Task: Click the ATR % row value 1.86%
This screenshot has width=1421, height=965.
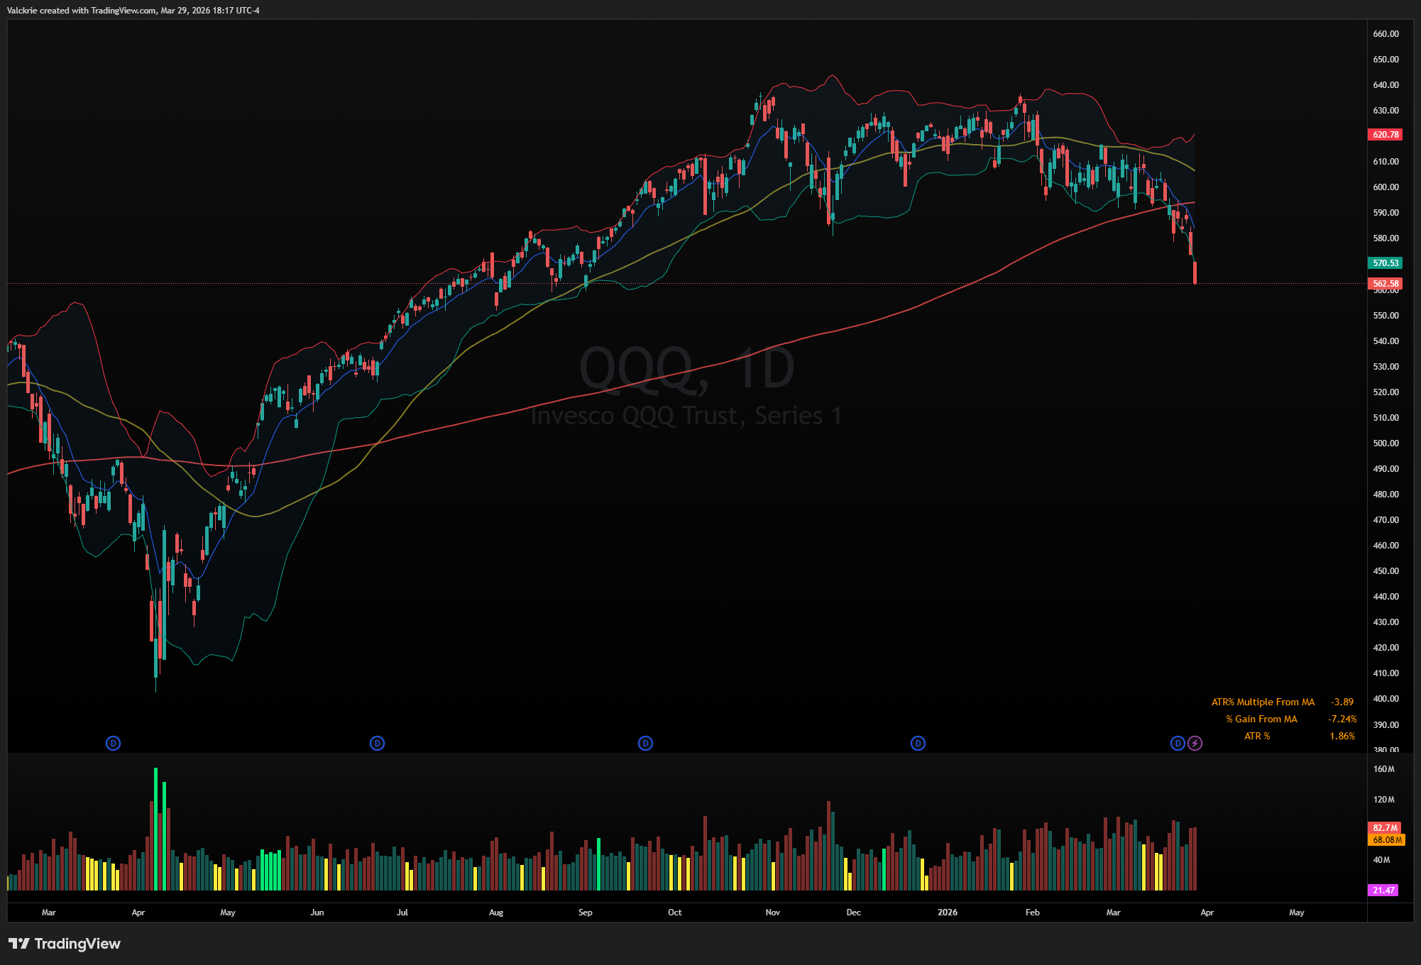Action: [x=1342, y=736]
